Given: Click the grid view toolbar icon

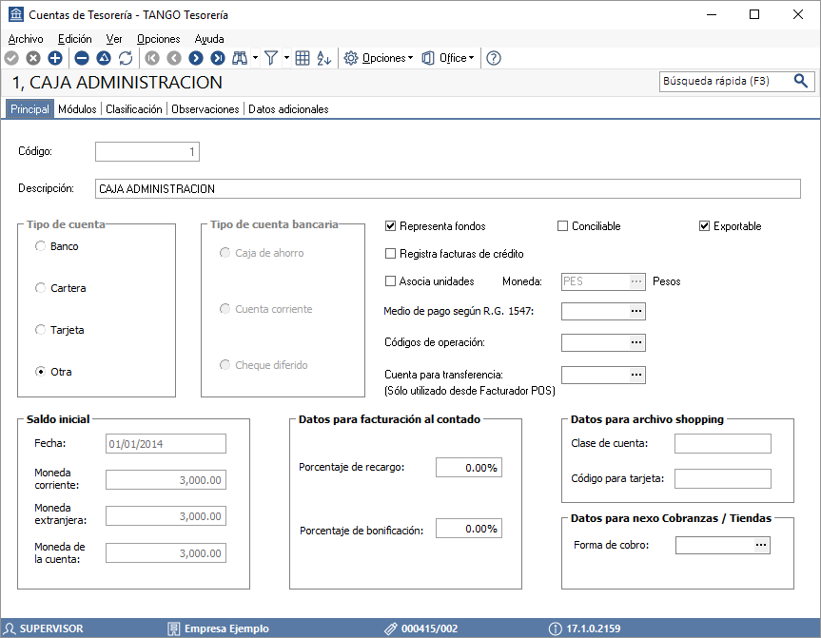Looking at the screenshot, I should (303, 58).
